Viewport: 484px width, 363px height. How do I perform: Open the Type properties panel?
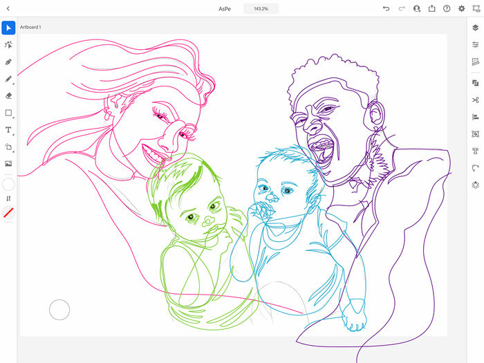coord(476,151)
